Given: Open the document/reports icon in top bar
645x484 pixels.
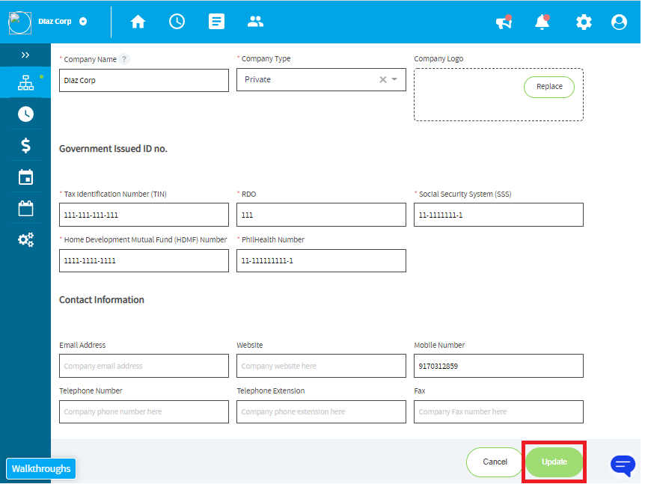Looking at the screenshot, I should (x=216, y=22).
